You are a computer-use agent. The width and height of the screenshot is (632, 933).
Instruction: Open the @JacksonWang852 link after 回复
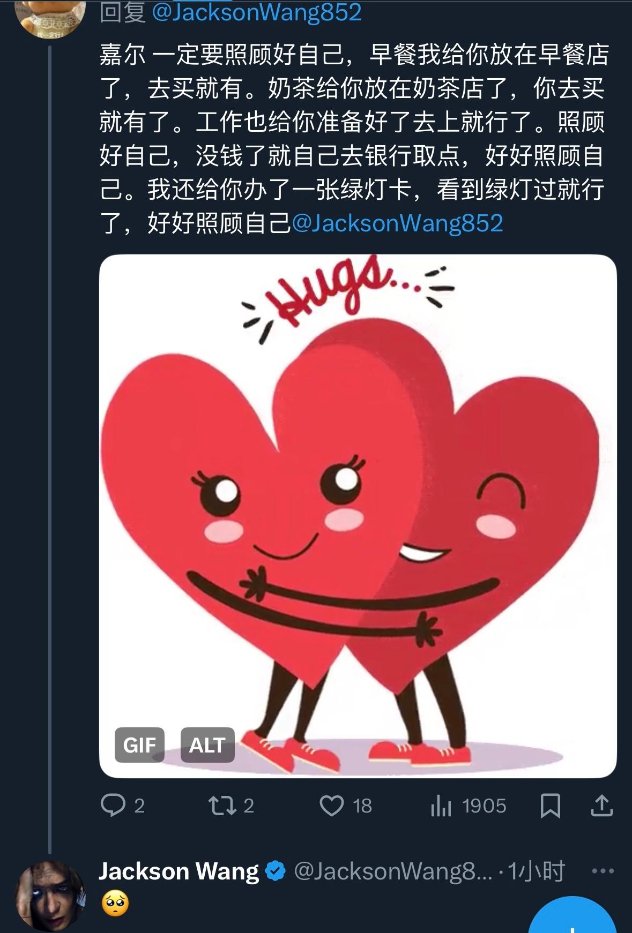click(257, 13)
